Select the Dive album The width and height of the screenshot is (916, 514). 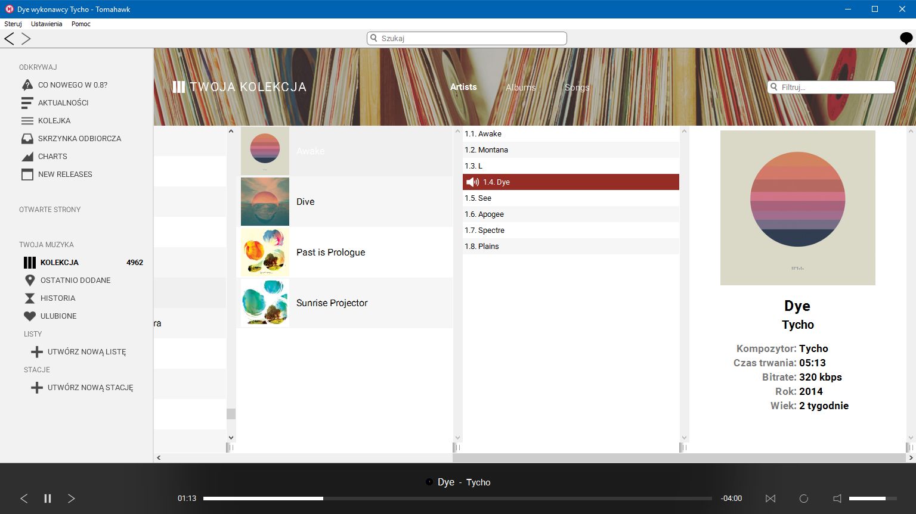[345, 201]
